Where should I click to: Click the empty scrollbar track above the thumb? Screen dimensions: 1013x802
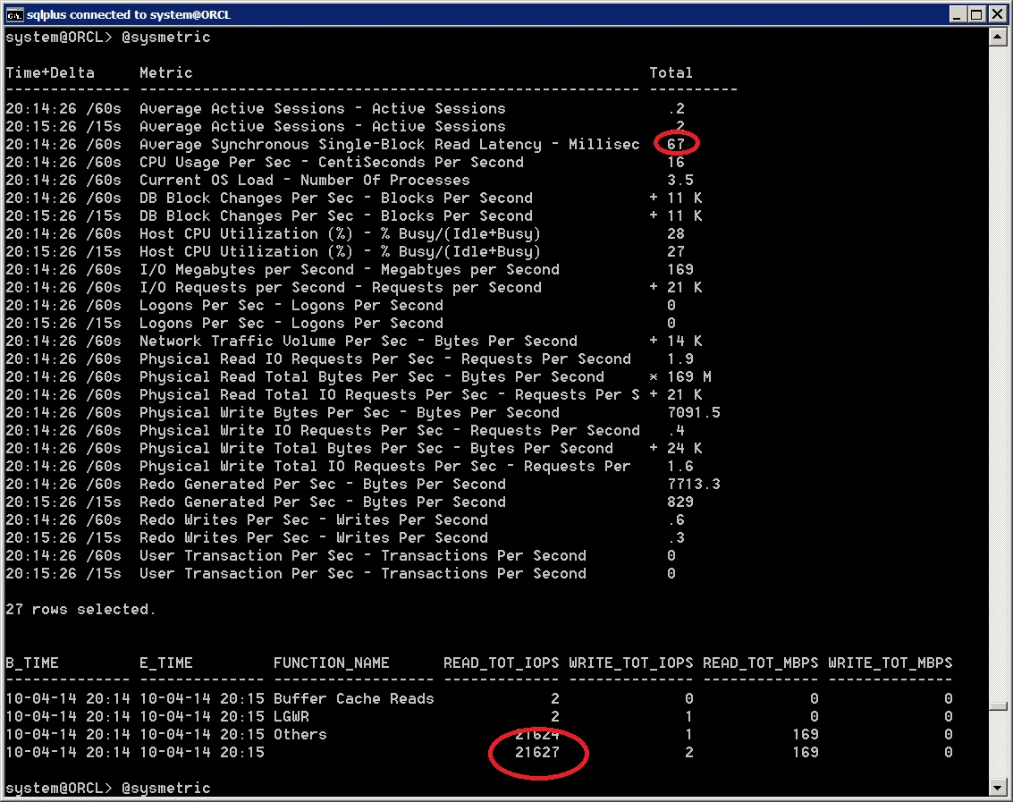998,374
